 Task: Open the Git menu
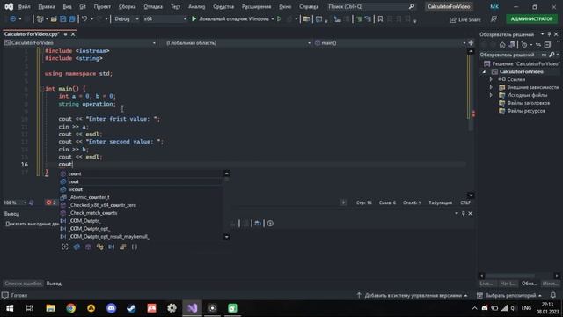pos(83,6)
